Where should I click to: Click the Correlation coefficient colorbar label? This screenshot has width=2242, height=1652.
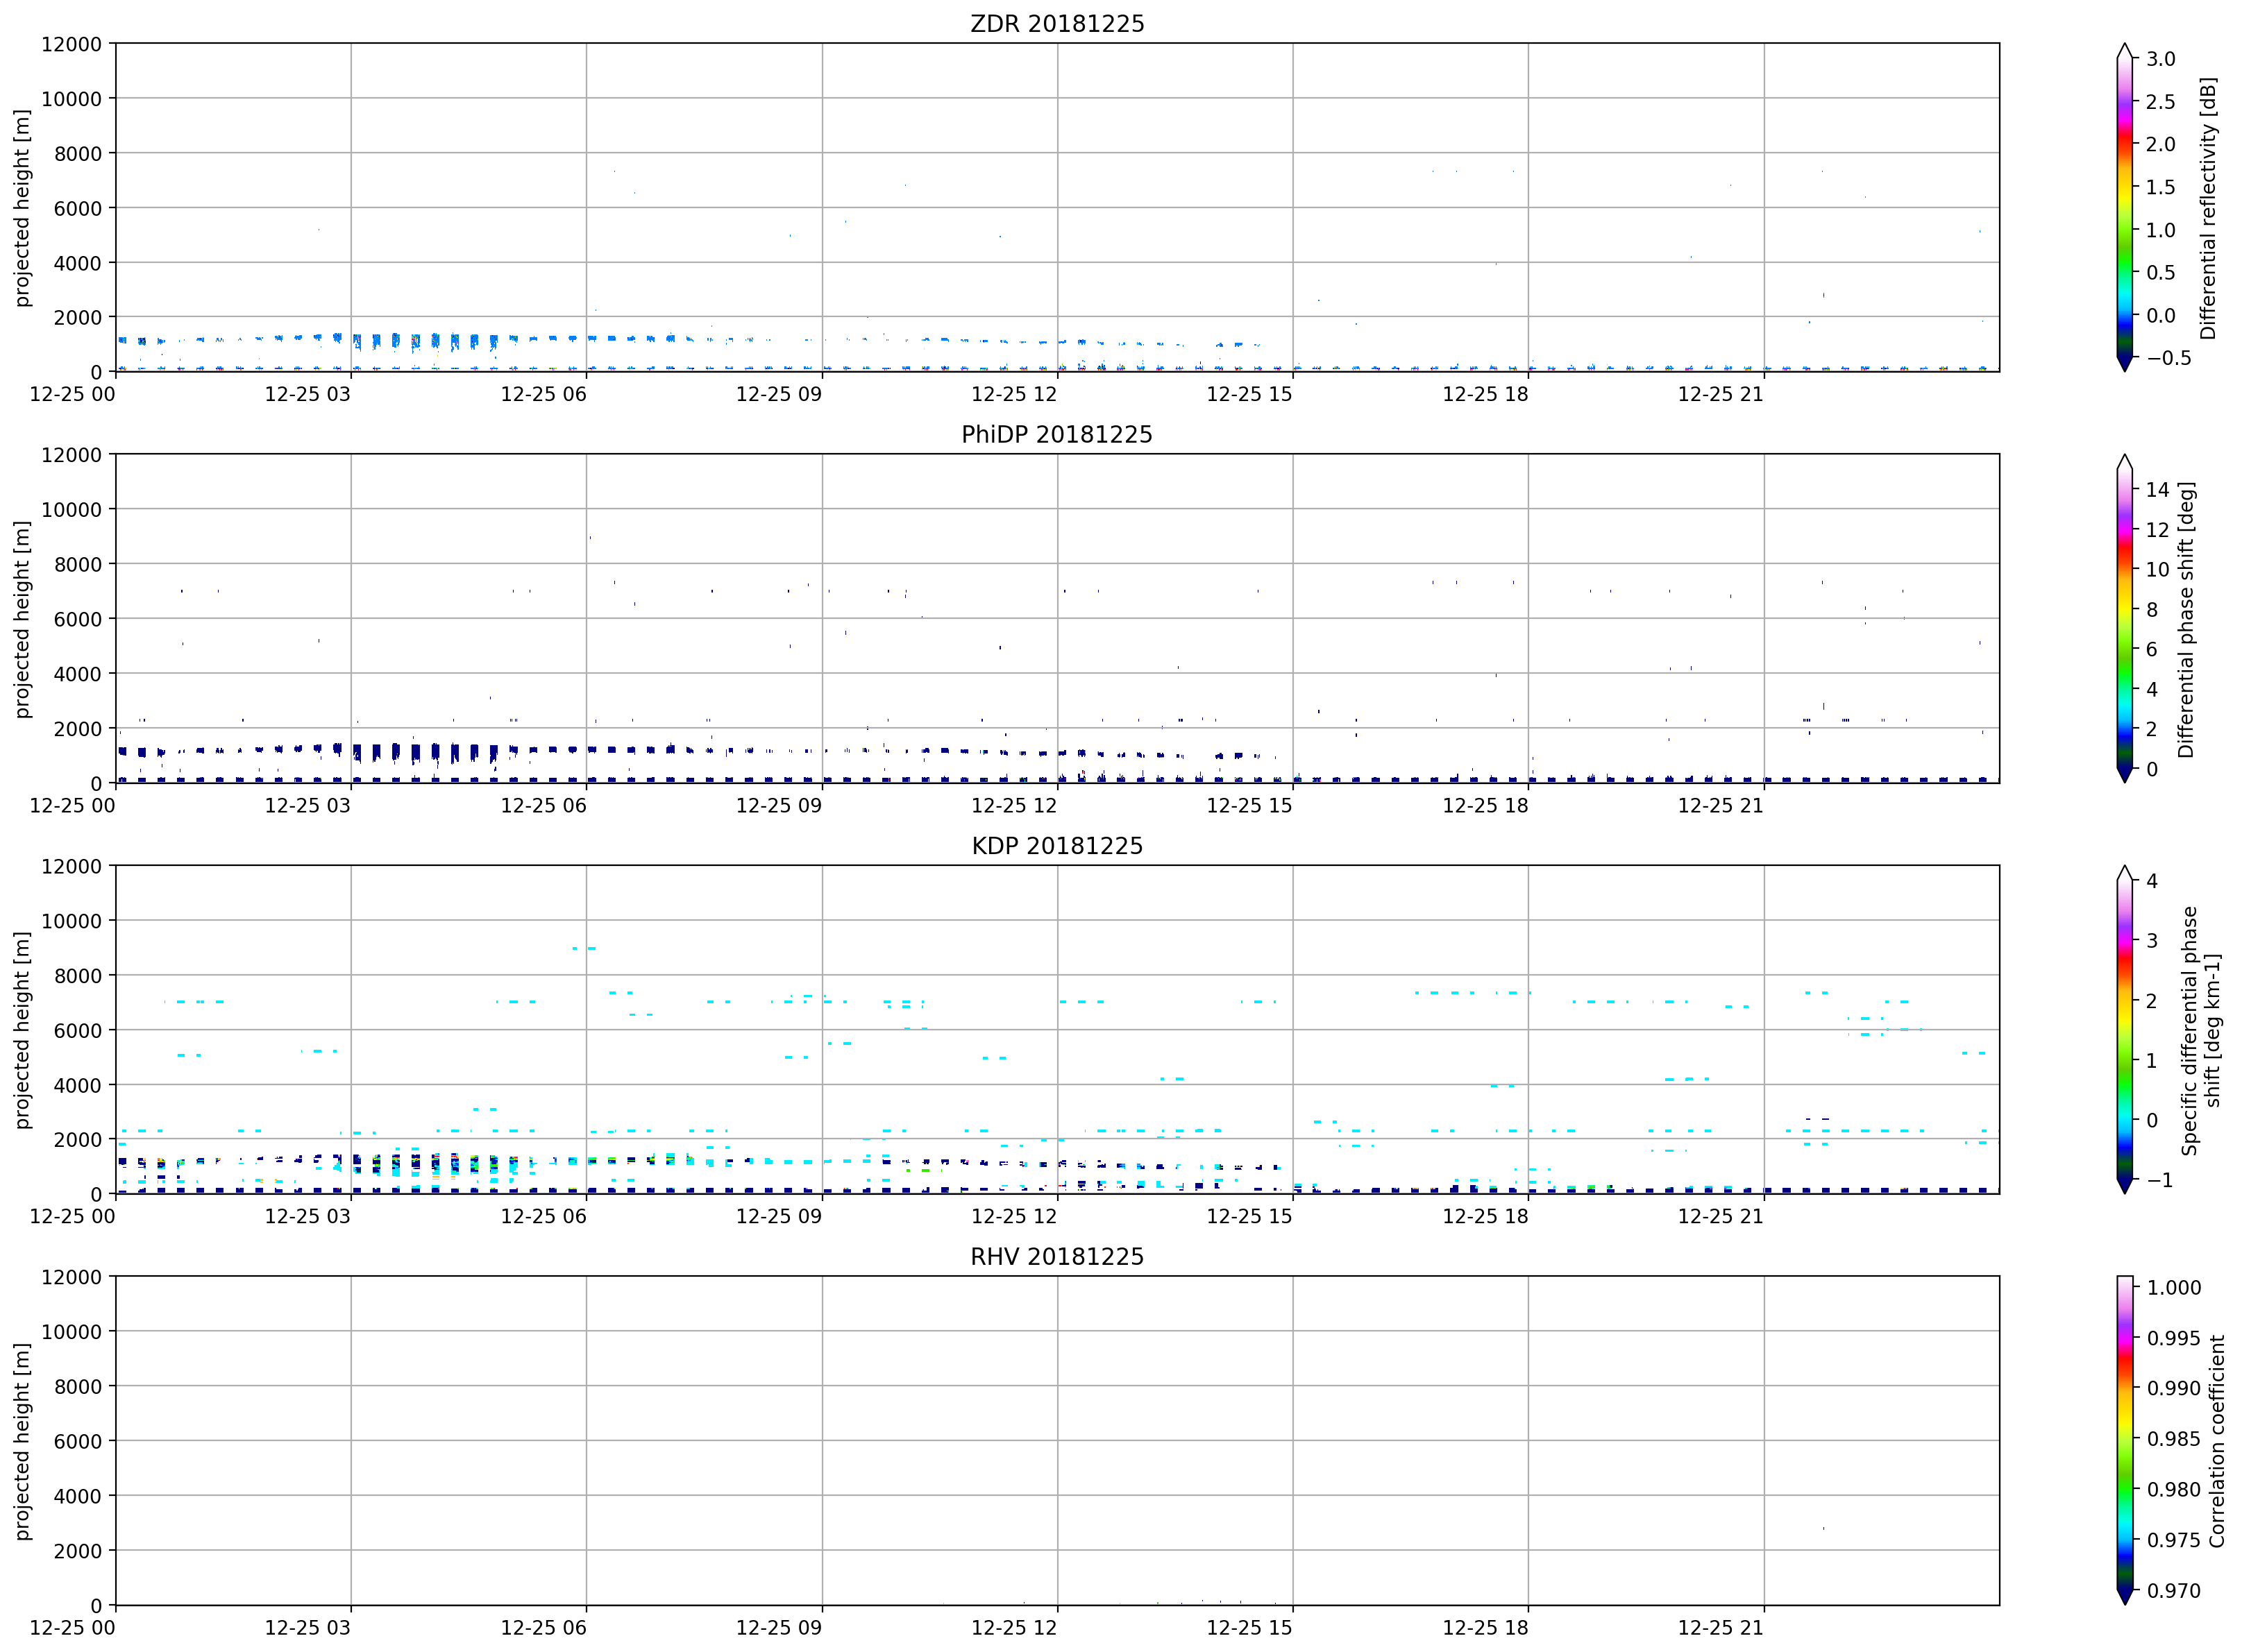click(x=2216, y=1441)
